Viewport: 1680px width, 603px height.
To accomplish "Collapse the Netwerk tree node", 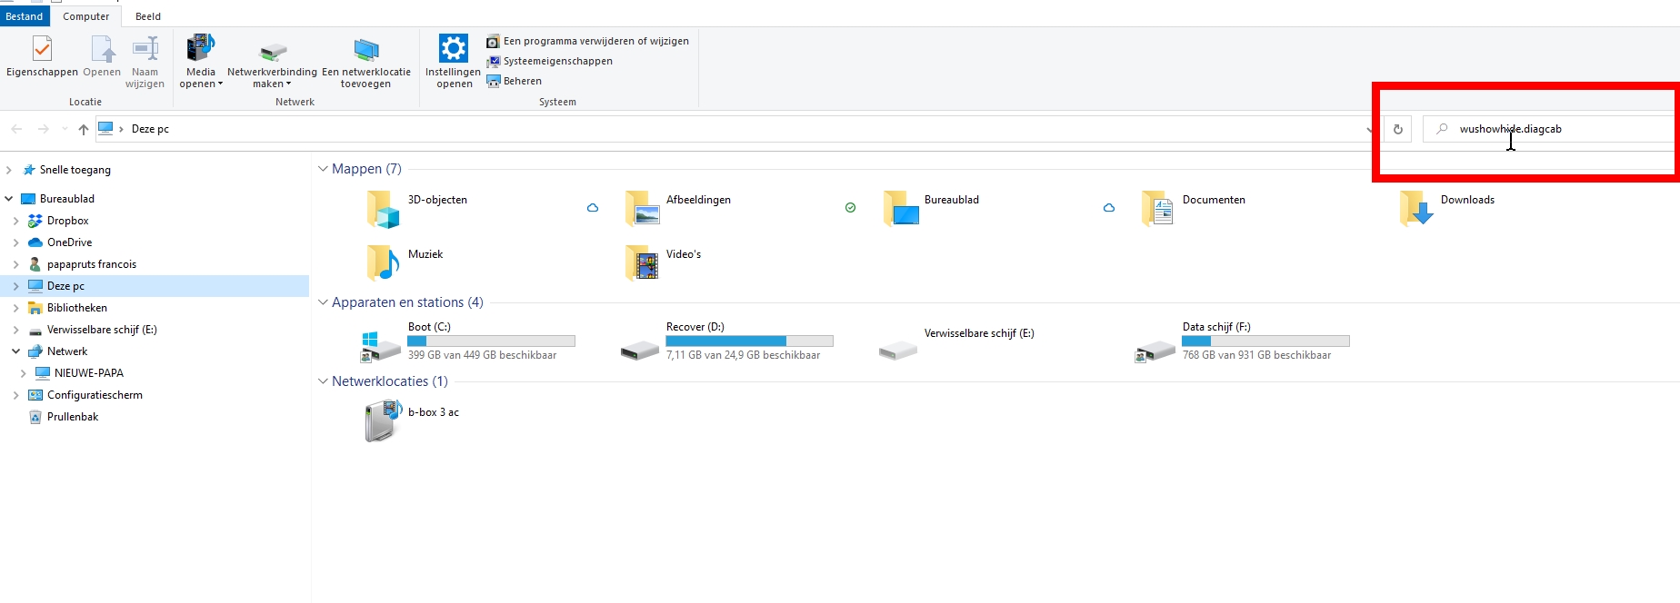I will click(x=15, y=351).
